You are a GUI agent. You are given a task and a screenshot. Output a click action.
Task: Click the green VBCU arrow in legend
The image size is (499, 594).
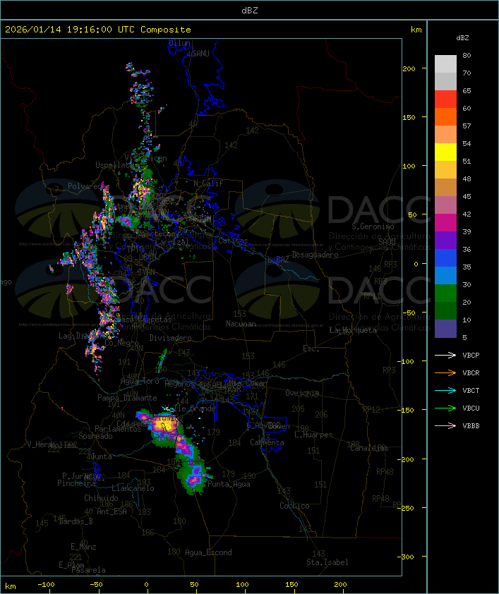click(x=445, y=408)
